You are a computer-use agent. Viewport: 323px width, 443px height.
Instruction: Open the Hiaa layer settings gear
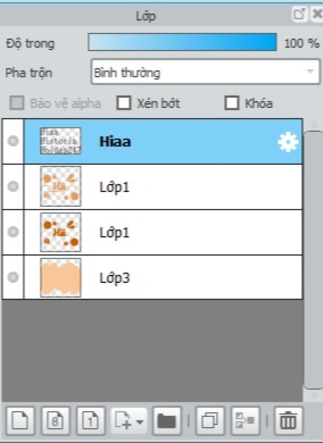coord(288,142)
